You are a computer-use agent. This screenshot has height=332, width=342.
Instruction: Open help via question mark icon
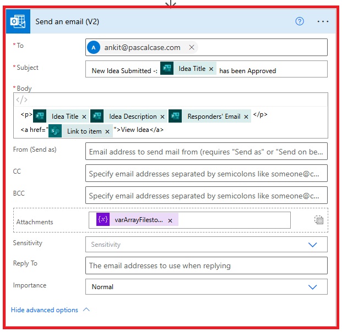tap(300, 21)
